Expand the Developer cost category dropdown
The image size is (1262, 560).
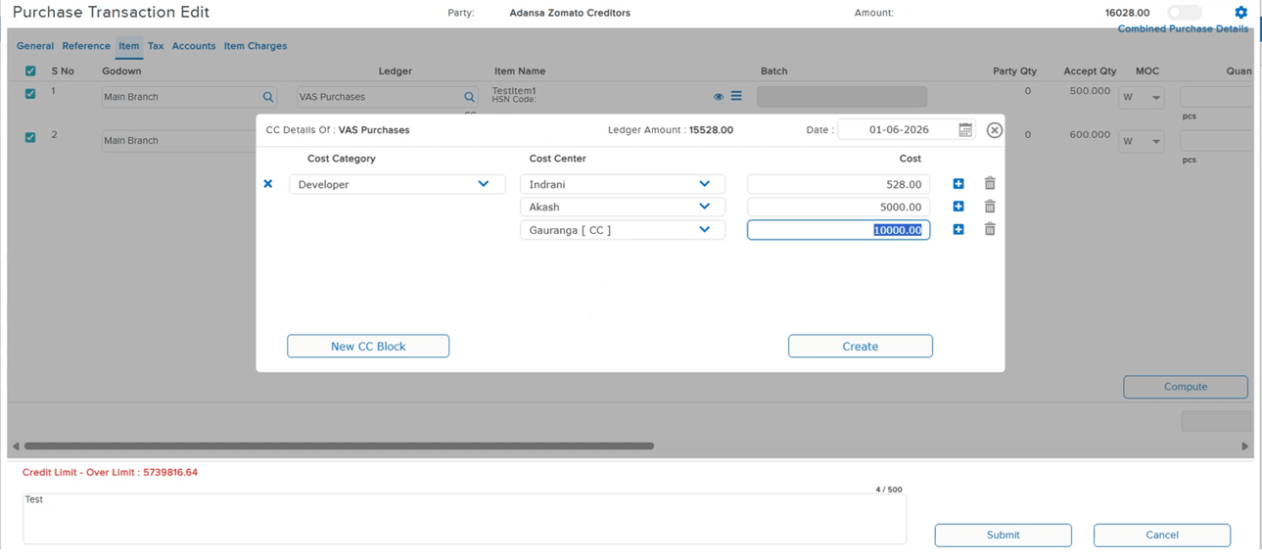tap(484, 184)
